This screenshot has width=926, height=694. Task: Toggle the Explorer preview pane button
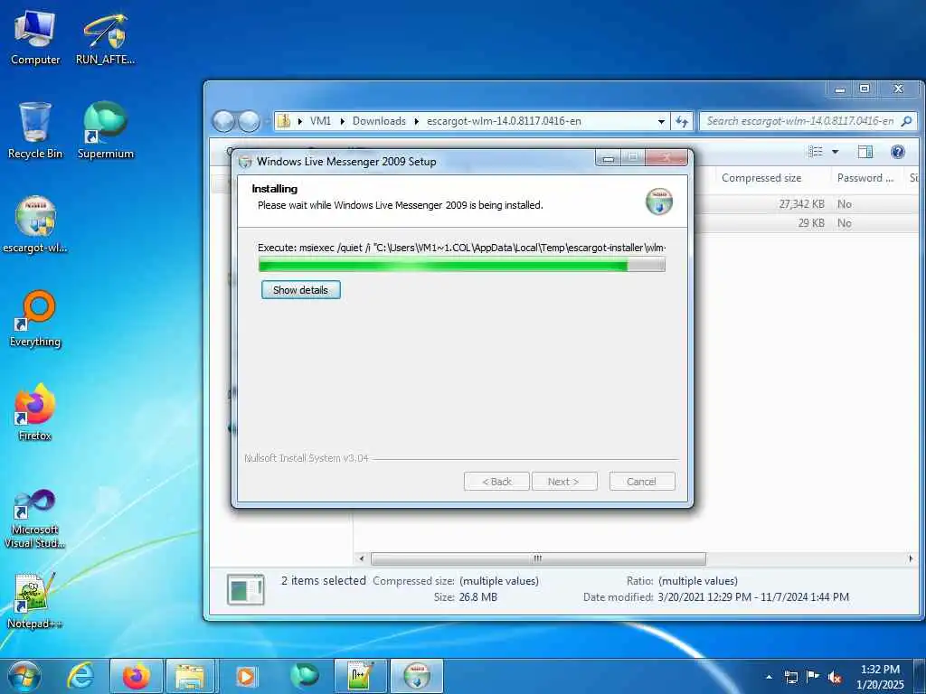(x=865, y=152)
